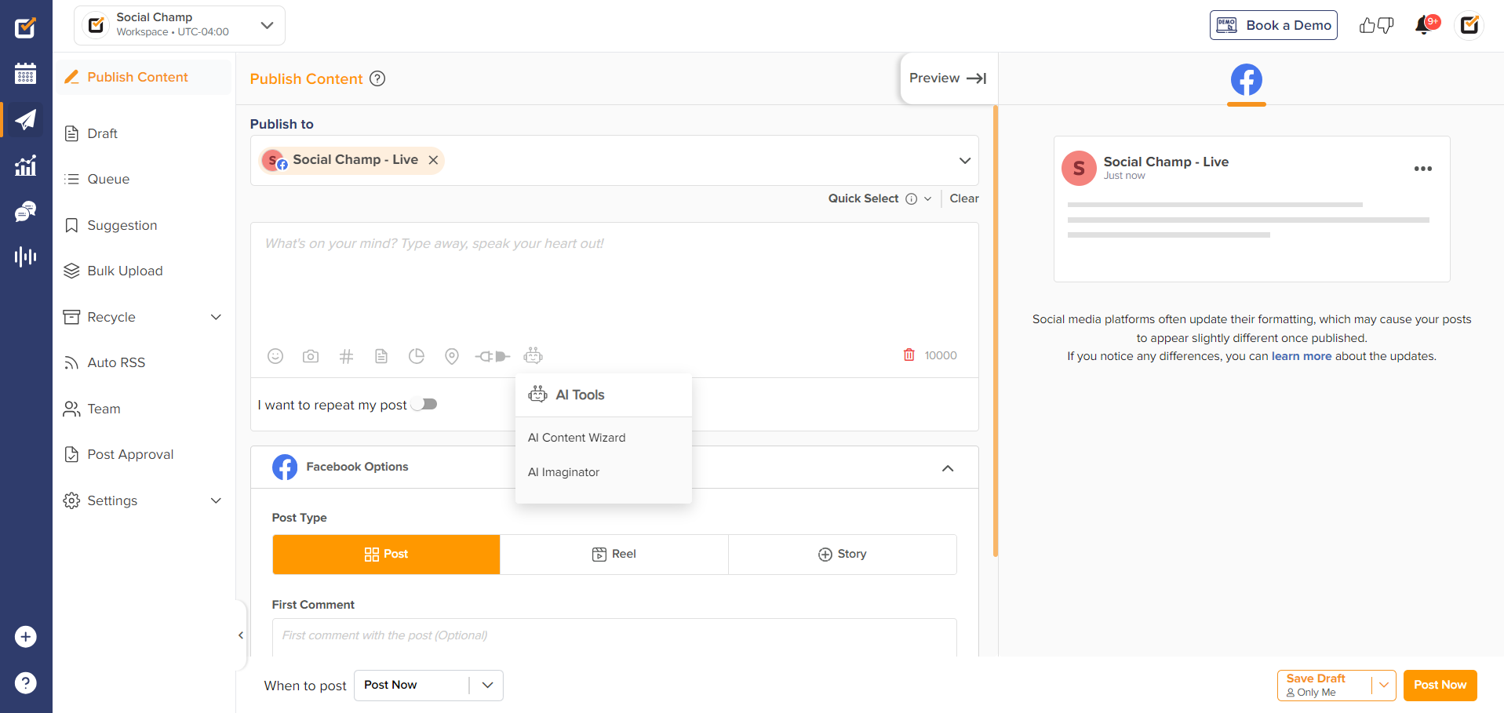Click the Social Champ logo at top left
Viewport: 1504px width, 713px height.
pos(26,27)
